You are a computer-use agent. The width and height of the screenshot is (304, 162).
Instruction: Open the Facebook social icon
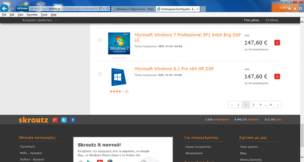[73, 120]
